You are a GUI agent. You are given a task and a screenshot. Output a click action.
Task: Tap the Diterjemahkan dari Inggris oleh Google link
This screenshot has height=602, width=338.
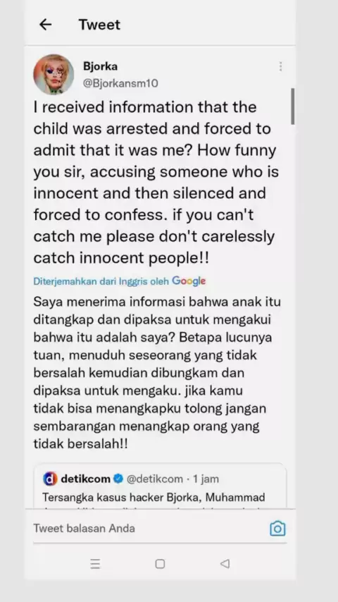(119, 281)
